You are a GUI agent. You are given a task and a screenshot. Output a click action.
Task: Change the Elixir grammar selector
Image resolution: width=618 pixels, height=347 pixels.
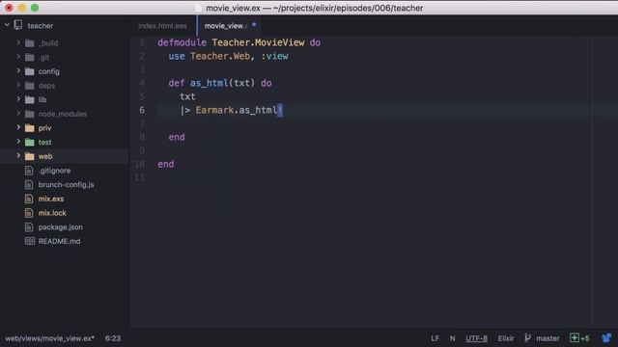pos(506,338)
